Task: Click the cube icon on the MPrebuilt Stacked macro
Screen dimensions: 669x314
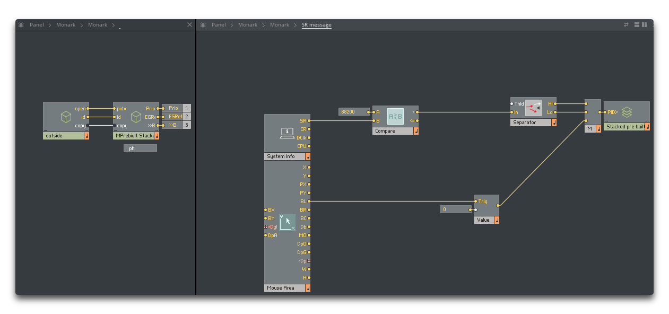Action: [x=136, y=116]
